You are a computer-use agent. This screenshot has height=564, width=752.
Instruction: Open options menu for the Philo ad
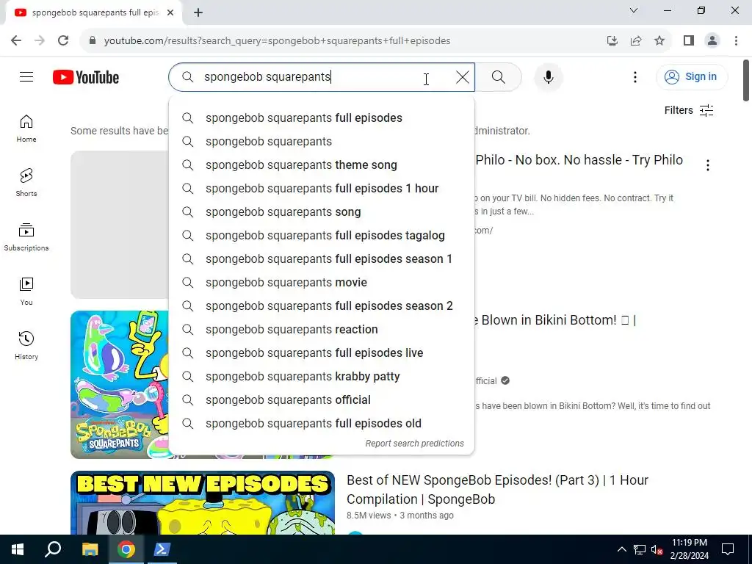click(707, 165)
